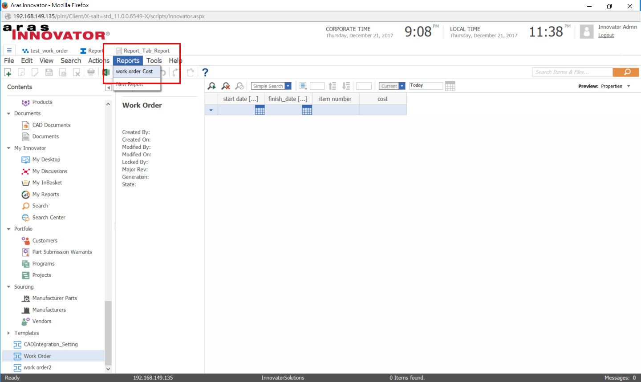Collapse the Sourcing group
The image size is (641, 382).
[8, 287]
